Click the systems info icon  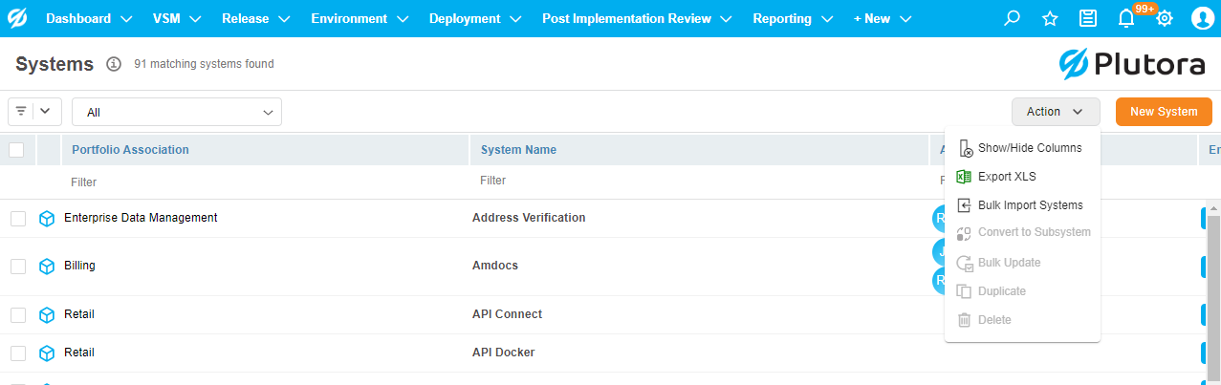114,64
